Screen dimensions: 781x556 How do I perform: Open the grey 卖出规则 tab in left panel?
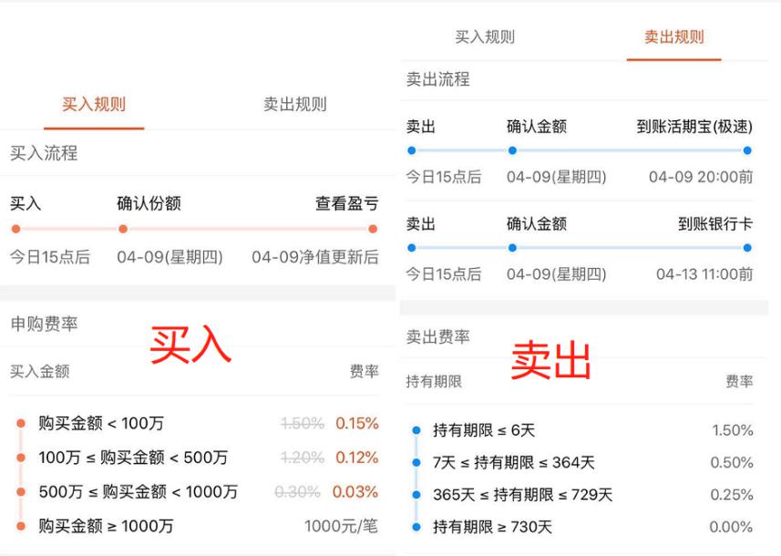click(x=294, y=104)
